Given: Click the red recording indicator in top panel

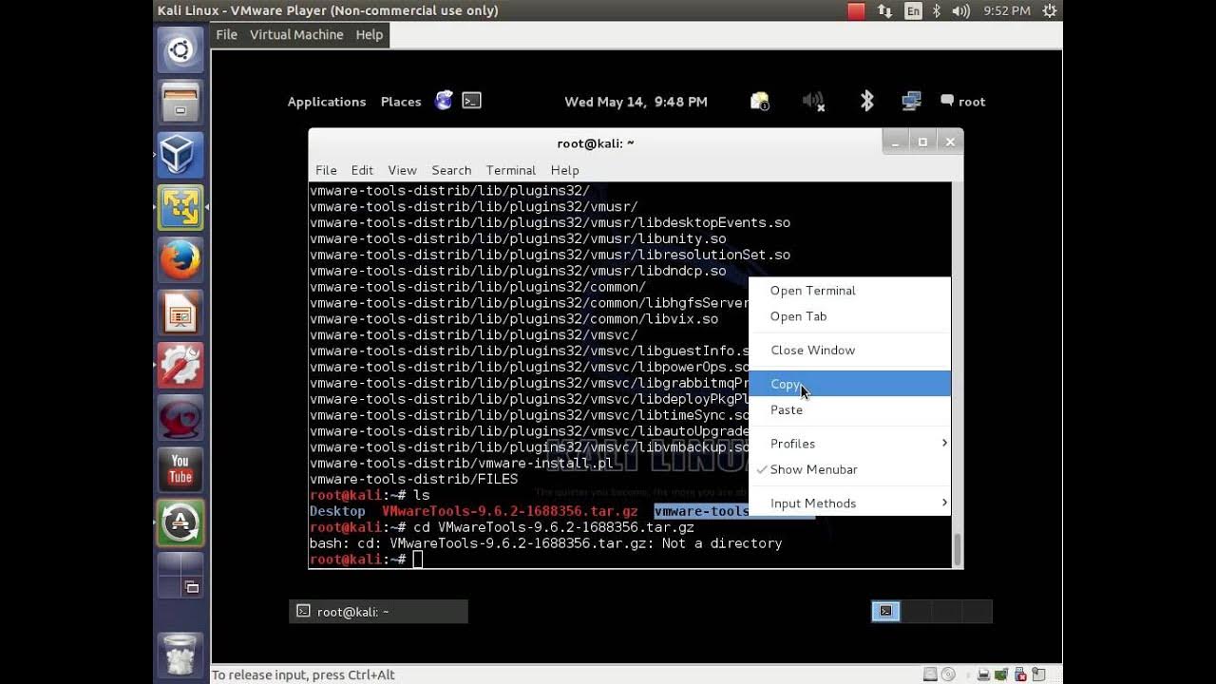Looking at the screenshot, I should (856, 10).
